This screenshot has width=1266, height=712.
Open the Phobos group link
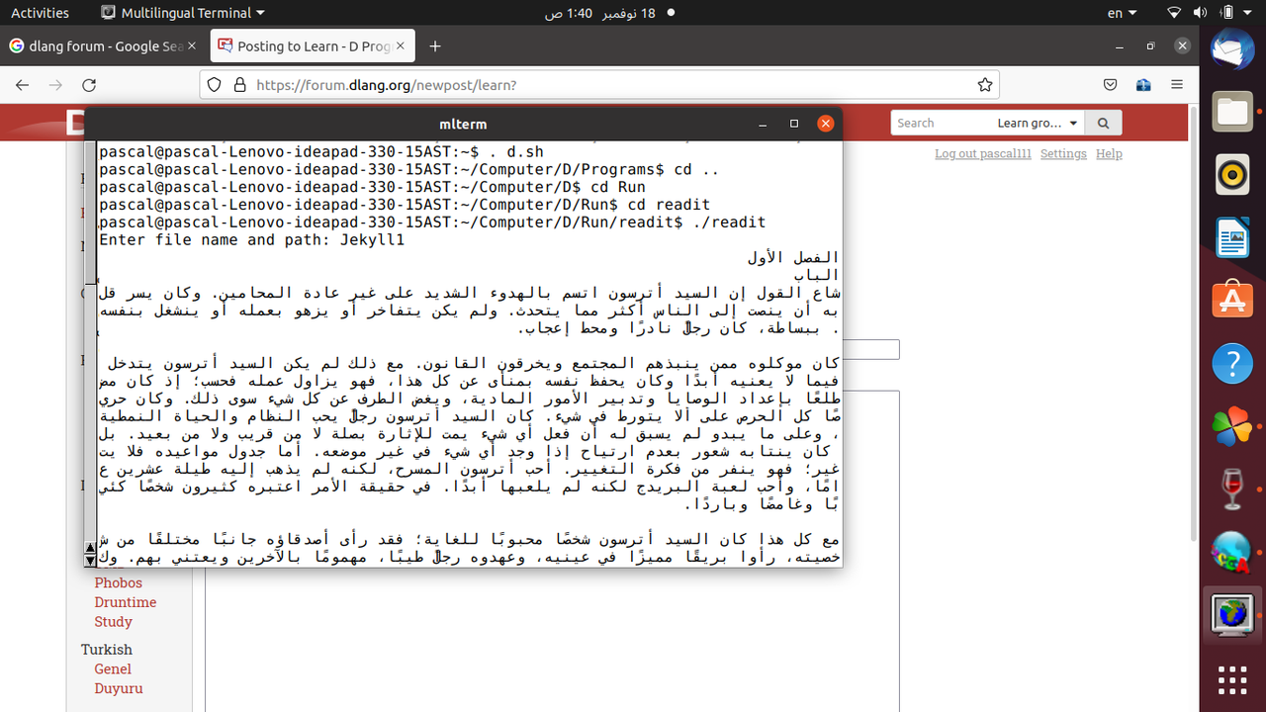pyautogui.click(x=119, y=582)
